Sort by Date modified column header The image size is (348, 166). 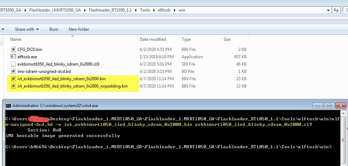pos(153,39)
